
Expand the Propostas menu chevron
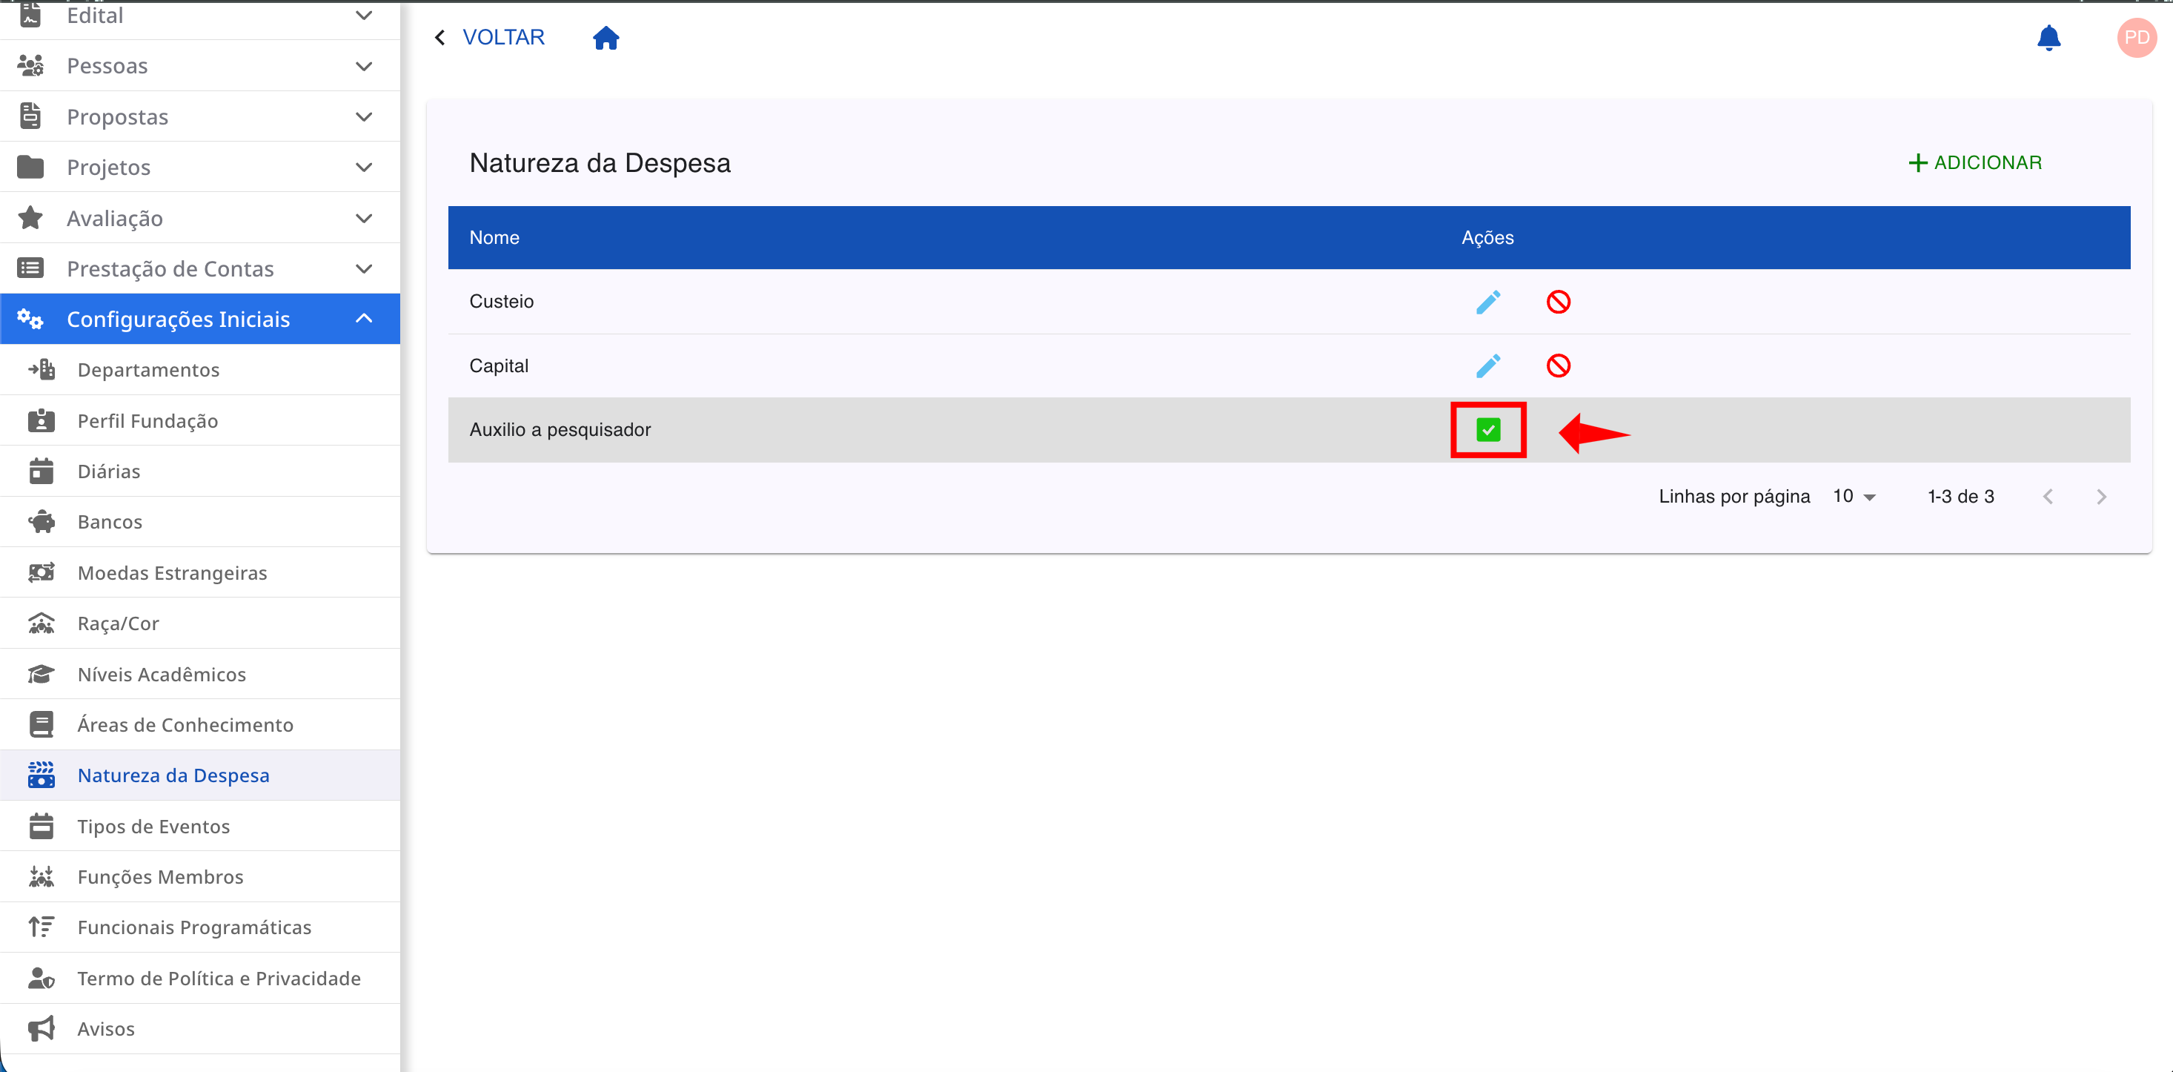pyautogui.click(x=364, y=116)
